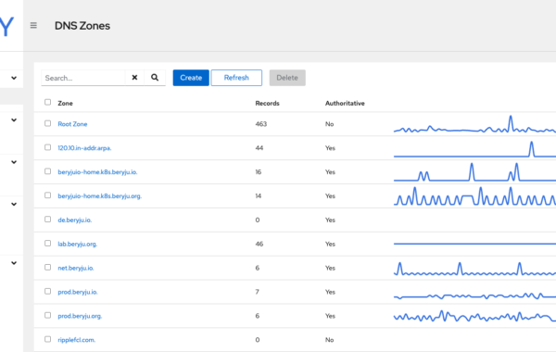Focus the Search input field
The height and width of the screenshot is (352, 556).
coord(83,78)
